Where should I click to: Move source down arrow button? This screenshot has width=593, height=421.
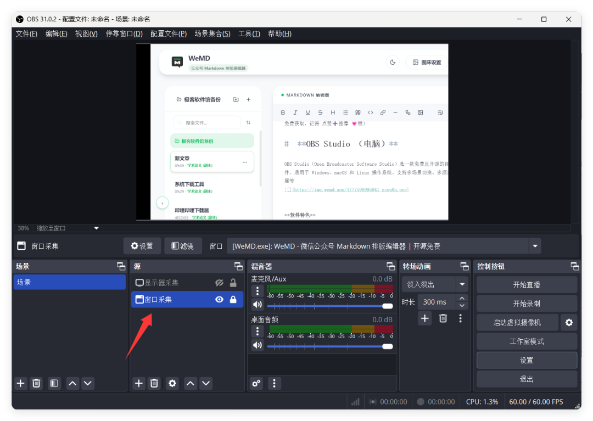point(206,383)
